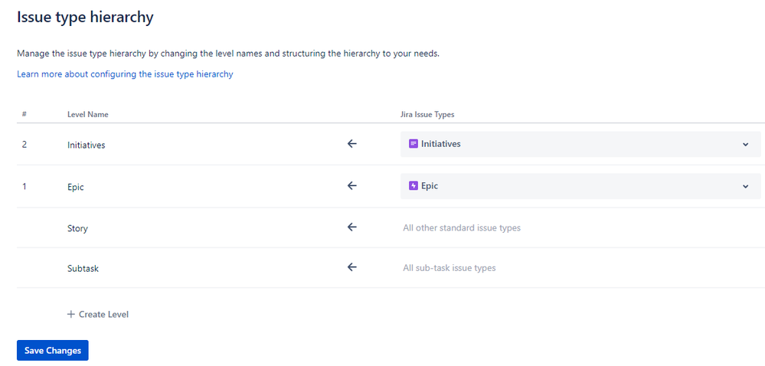Click the plus icon beside Create Level
The width and height of the screenshot is (765, 366).
[x=71, y=314]
